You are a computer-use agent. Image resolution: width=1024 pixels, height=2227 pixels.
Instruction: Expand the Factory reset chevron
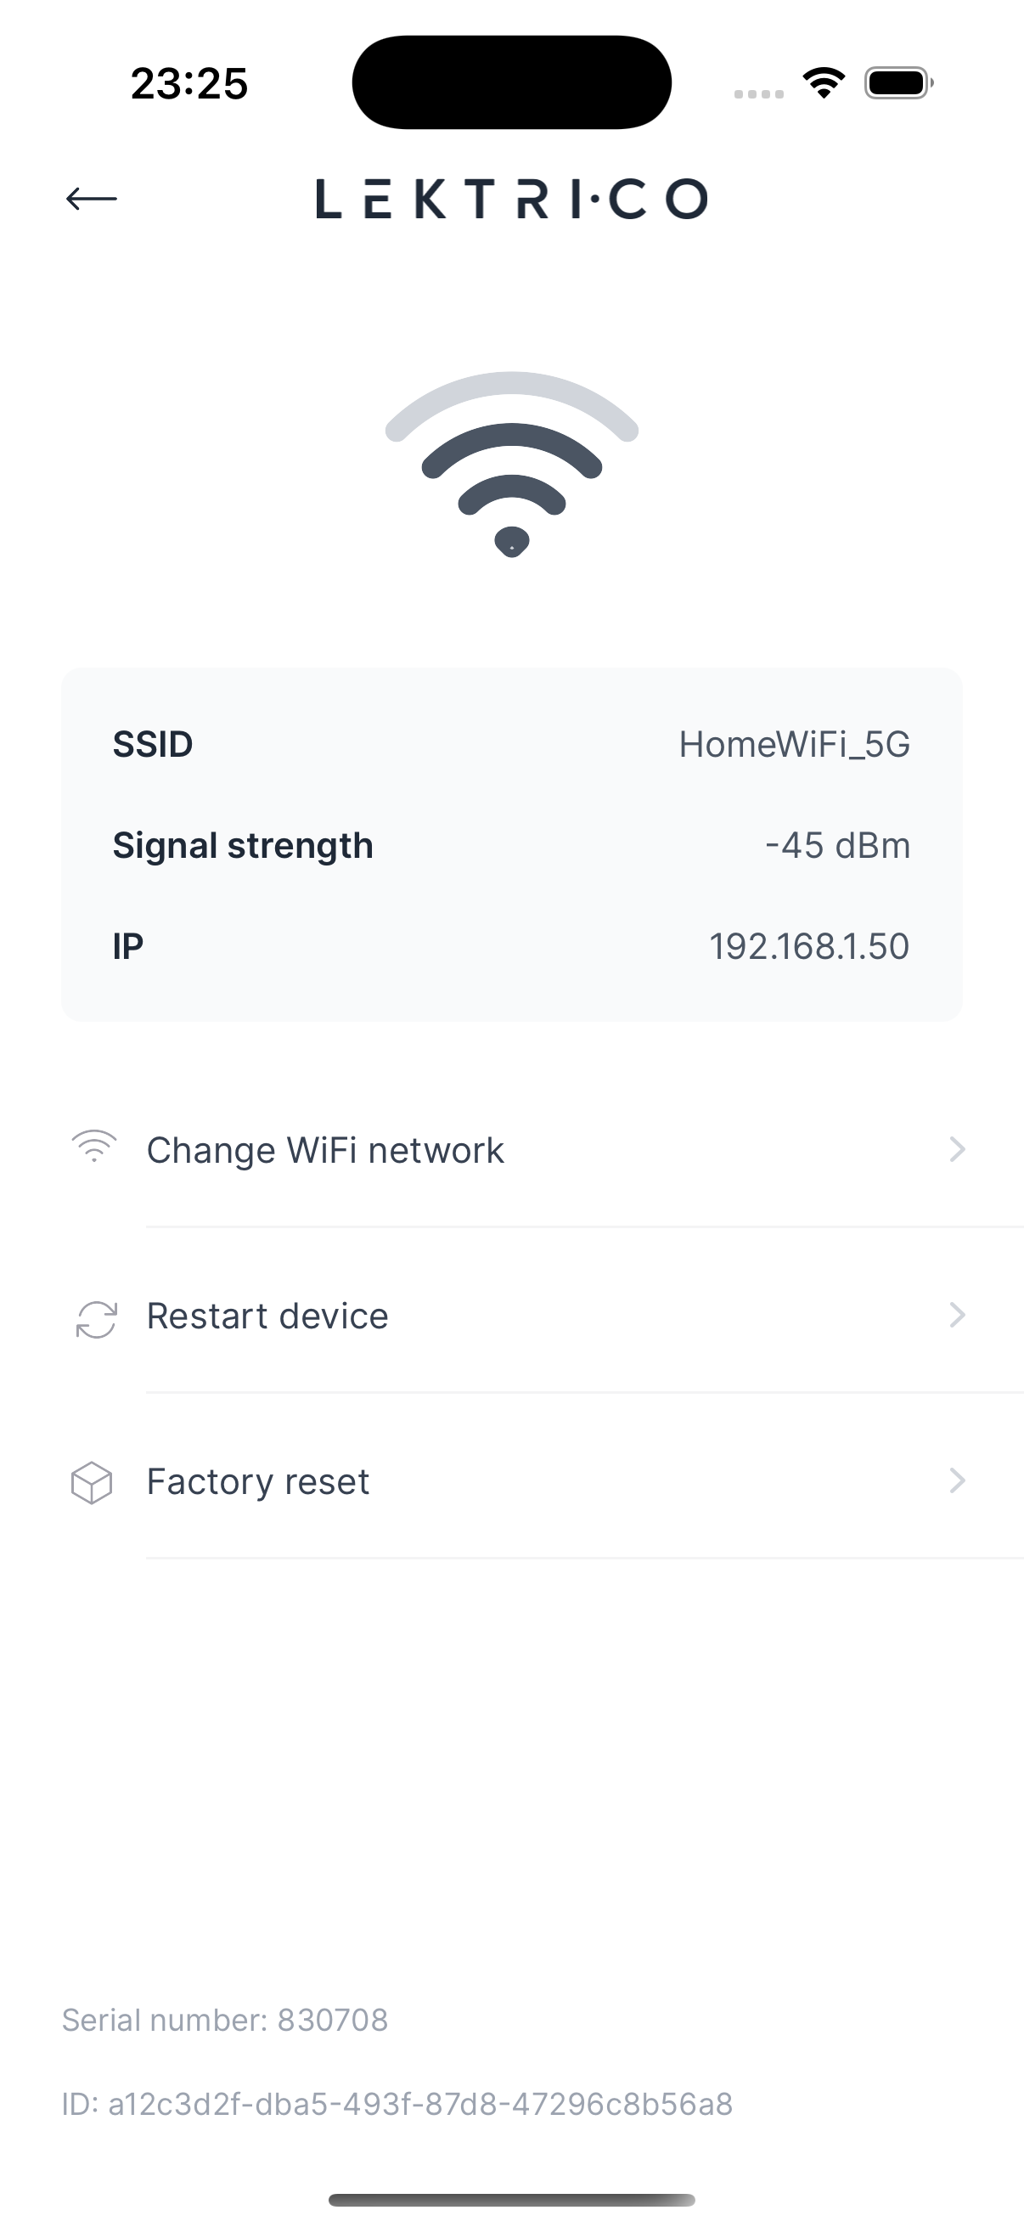click(x=957, y=1481)
